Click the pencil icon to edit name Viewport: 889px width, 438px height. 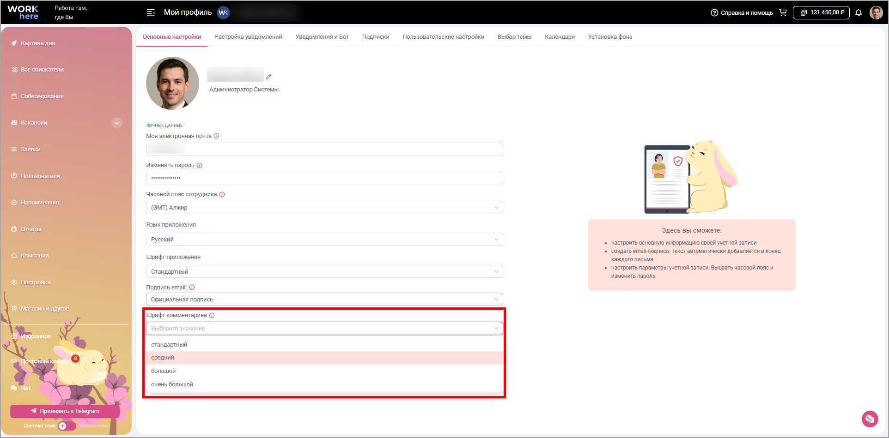point(268,77)
